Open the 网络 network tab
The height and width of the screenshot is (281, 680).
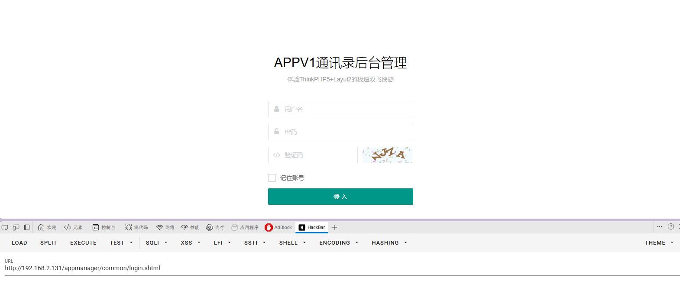tap(165, 227)
